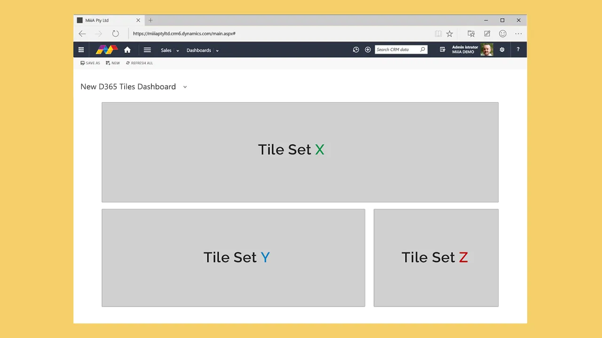Click the quick create plus icon
602x338 pixels.
point(368,50)
